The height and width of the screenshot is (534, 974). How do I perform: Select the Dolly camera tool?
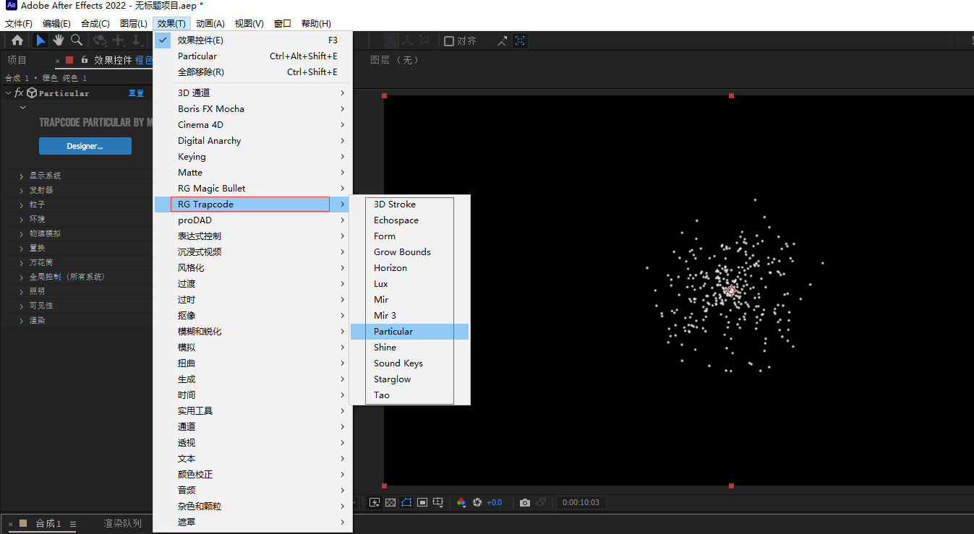[x=137, y=40]
